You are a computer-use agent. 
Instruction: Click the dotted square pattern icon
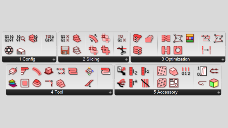pos(161,71)
